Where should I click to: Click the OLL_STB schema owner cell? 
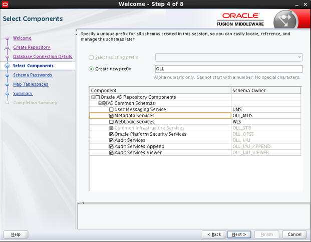tap(266, 128)
